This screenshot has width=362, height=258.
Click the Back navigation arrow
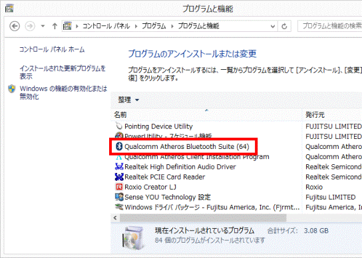point(15,26)
